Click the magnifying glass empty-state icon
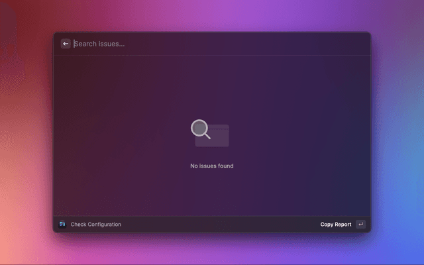Image resolution: width=424 pixels, height=265 pixels. pyautogui.click(x=201, y=129)
